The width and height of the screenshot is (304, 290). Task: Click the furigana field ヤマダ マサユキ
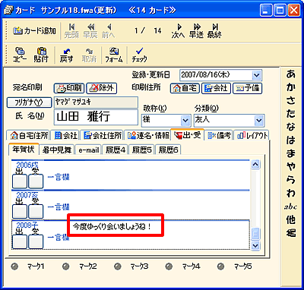tap(96, 102)
